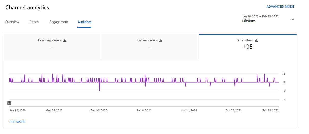
Task: Switch to the Reach tab
Action: pos(34,22)
